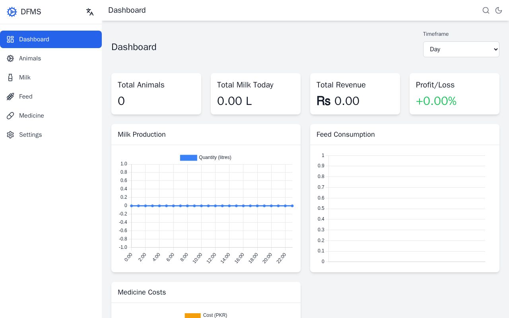The height and width of the screenshot is (318, 509).
Task: Click the 'Quantity (litres)' legend label
Action: point(215,157)
